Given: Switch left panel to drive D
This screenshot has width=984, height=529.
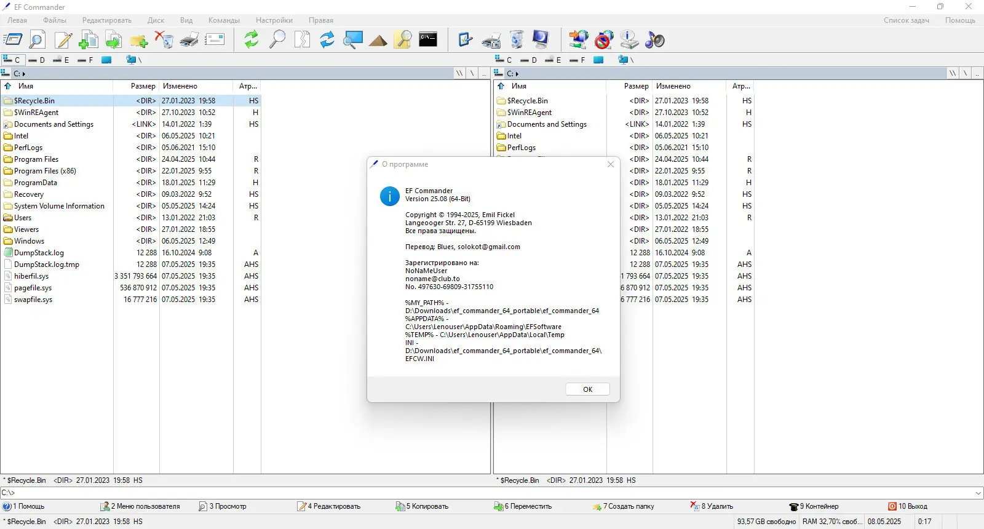Looking at the screenshot, I should pyautogui.click(x=37, y=60).
